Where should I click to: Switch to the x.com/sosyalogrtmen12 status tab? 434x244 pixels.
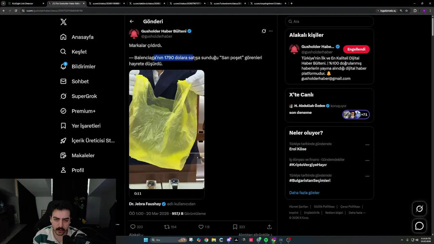pos(268,3)
